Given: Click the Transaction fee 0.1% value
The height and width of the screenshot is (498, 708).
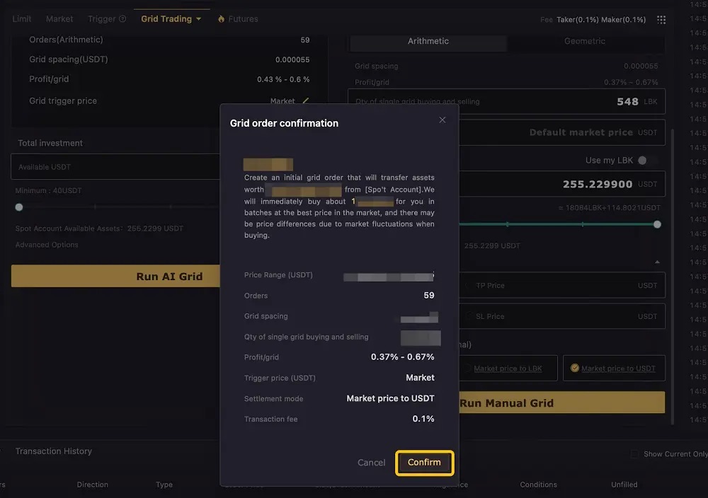Looking at the screenshot, I should coord(423,419).
